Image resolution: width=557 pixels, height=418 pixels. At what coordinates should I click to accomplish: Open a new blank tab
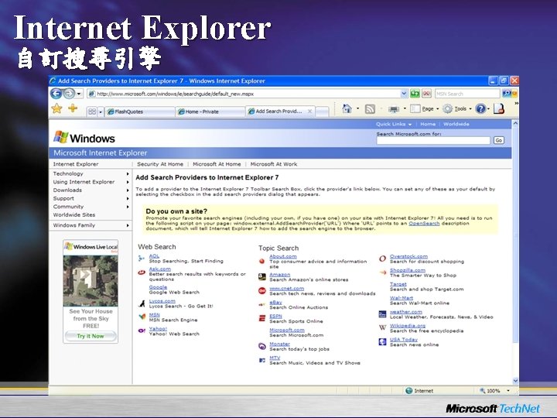click(x=322, y=111)
